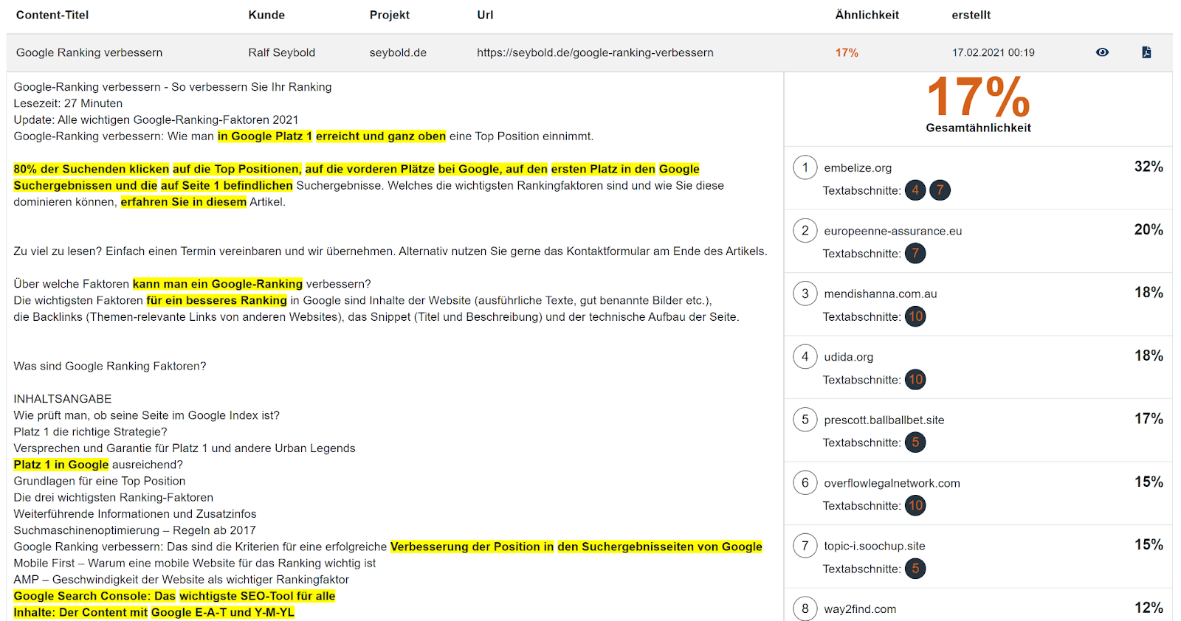Viewport: 1181px width, 621px height.
Task: Click the eye icon to view the report
Action: (1102, 52)
